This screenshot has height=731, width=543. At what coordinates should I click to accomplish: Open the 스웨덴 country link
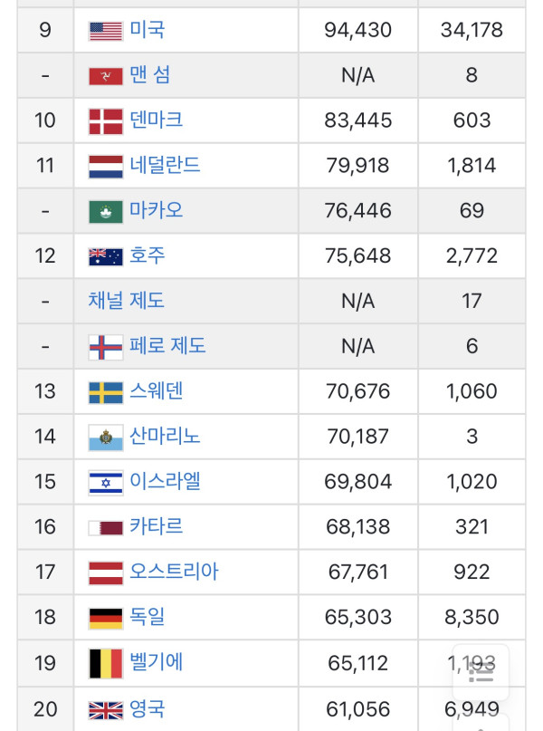point(156,391)
